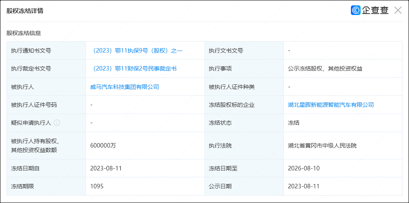
Task: Click the 公示日期 label
Action: (x=220, y=186)
